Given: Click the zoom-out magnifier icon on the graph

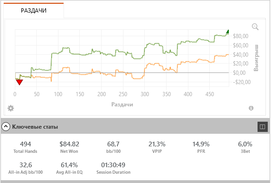Looking at the screenshot, I should click(255, 27).
